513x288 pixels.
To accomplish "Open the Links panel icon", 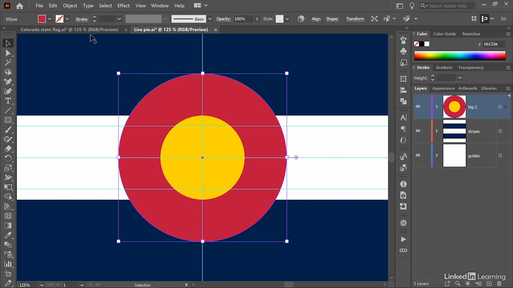I will [404, 250].
